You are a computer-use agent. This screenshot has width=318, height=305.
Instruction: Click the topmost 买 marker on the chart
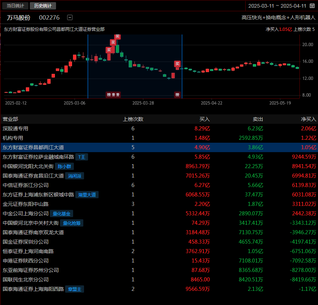coord(118,37)
